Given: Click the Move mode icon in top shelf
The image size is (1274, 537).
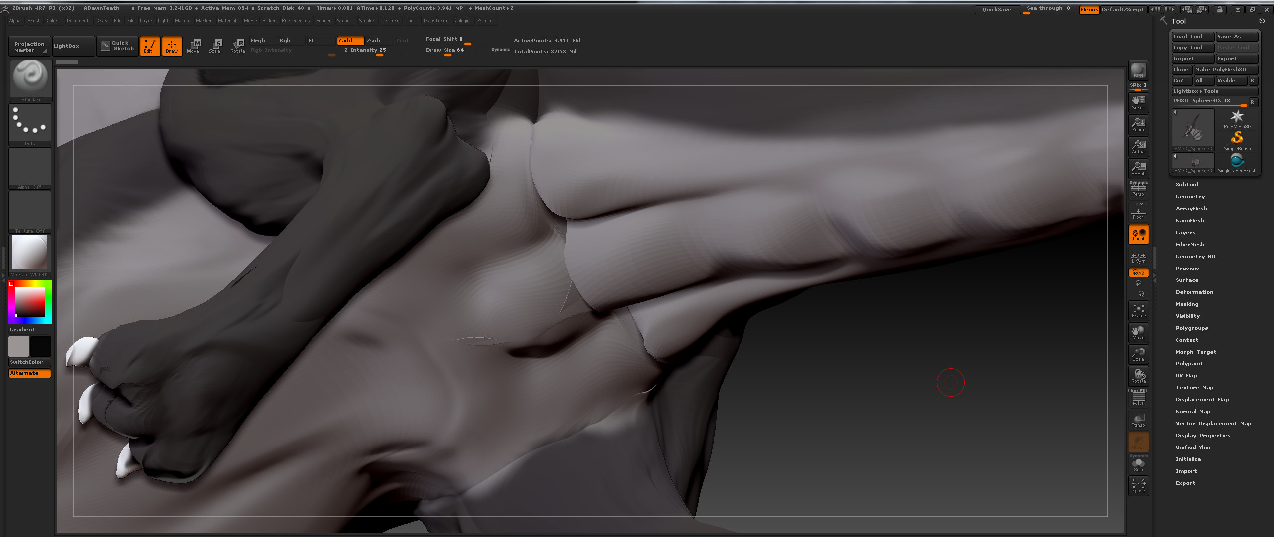Looking at the screenshot, I should click(x=193, y=46).
